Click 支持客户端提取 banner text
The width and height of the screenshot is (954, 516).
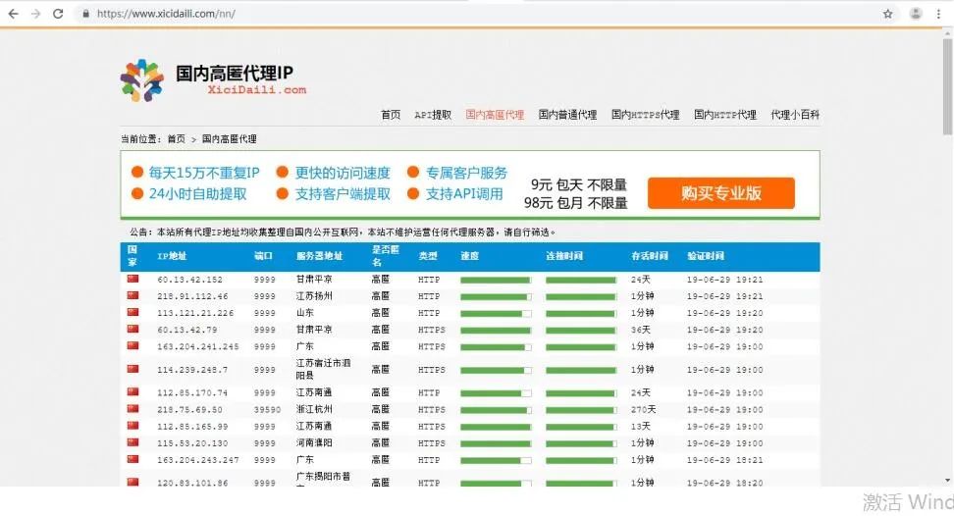[343, 194]
